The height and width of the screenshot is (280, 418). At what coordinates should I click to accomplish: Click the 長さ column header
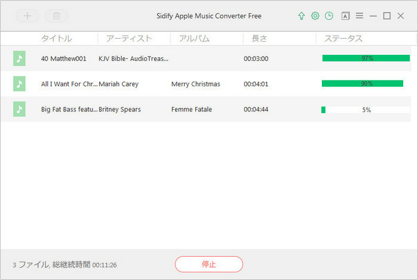coord(259,38)
